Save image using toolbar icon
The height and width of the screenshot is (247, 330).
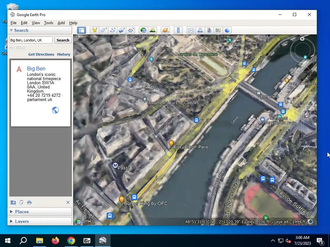[209, 30]
